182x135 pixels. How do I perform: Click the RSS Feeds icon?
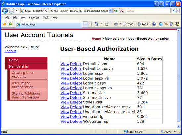coord(106,24)
